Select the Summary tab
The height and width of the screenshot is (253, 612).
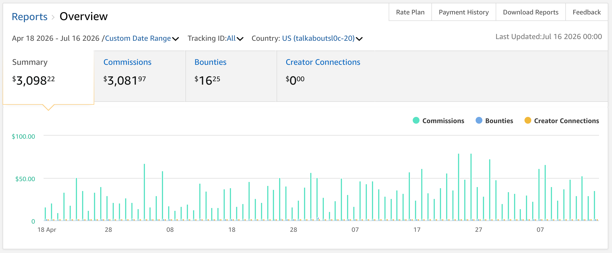coord(48,77)
